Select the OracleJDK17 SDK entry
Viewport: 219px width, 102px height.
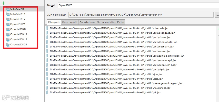coord(22,40)
